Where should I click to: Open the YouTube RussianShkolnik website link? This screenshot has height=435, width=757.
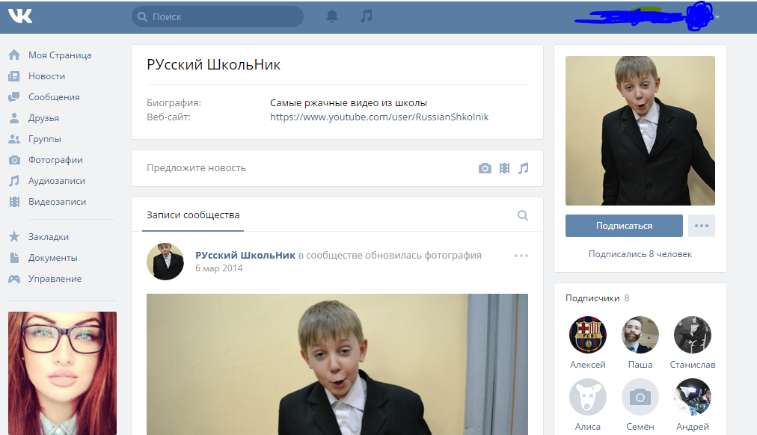379,117
